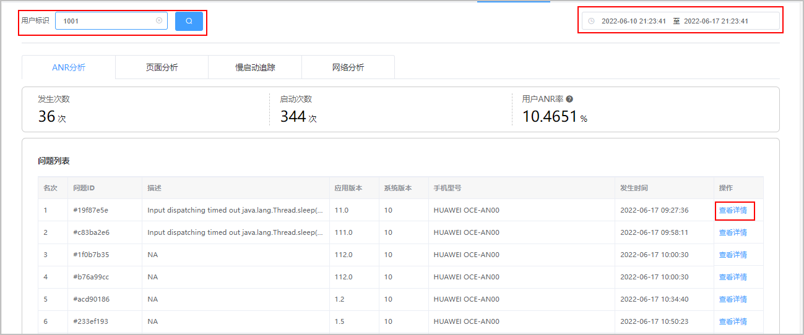The image size is (804, 335).
Task: Click the NA description in row #acd90186
Action: (152, 299)
